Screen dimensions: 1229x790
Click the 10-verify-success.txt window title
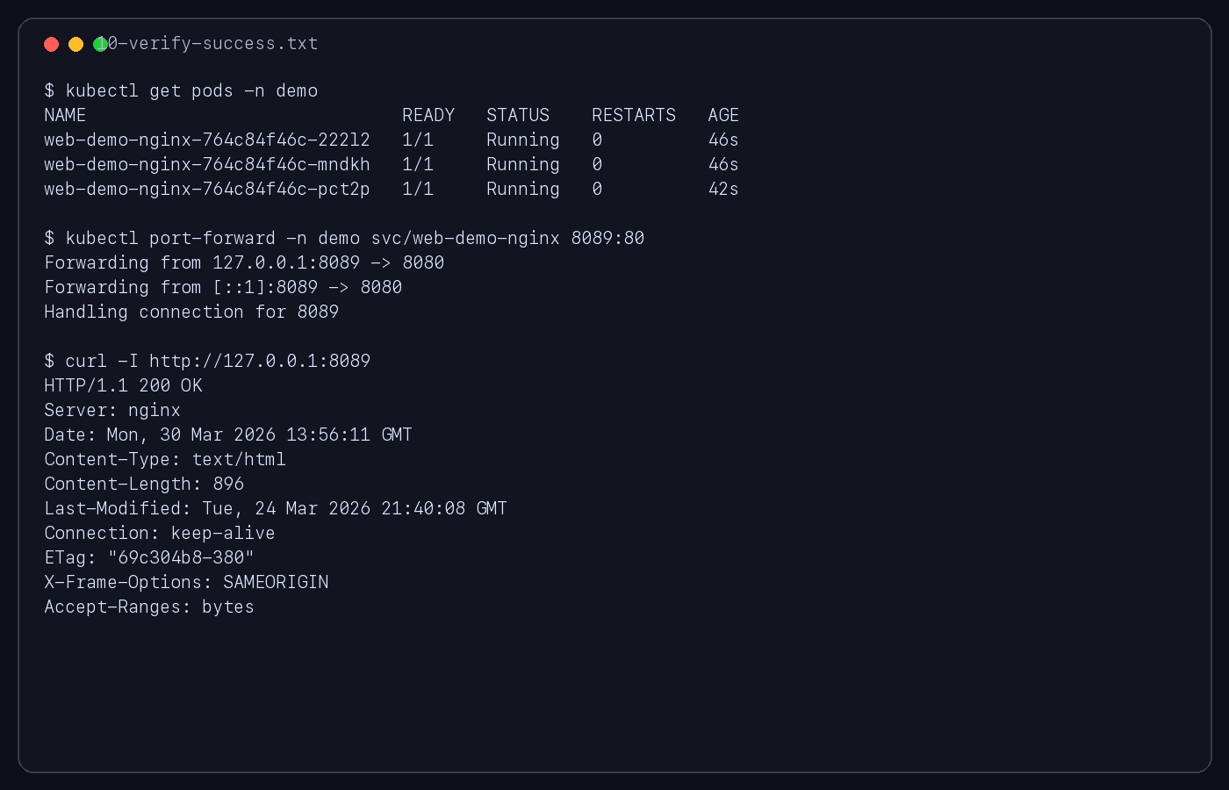click(211, 44)
